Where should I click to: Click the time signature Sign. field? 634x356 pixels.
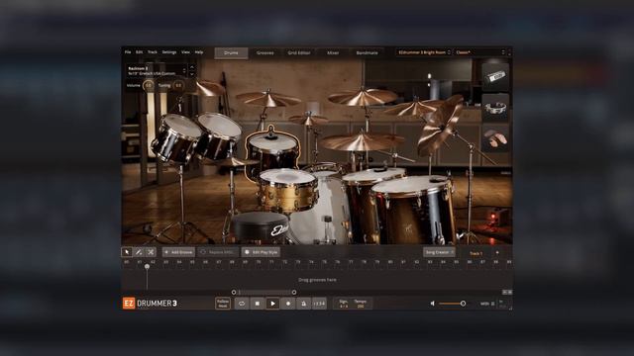pyautogui.click(x=344, y=304)
